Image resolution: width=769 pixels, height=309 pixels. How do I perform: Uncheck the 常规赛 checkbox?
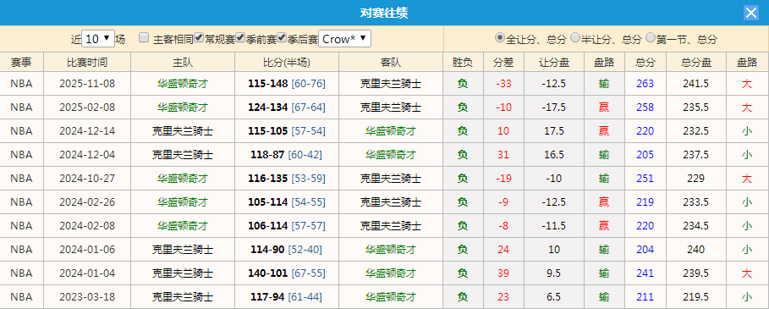[x=199, y=38]
